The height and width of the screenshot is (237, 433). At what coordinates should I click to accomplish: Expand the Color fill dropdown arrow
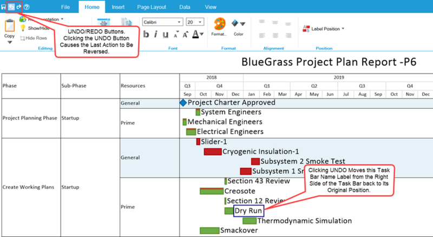242,24
